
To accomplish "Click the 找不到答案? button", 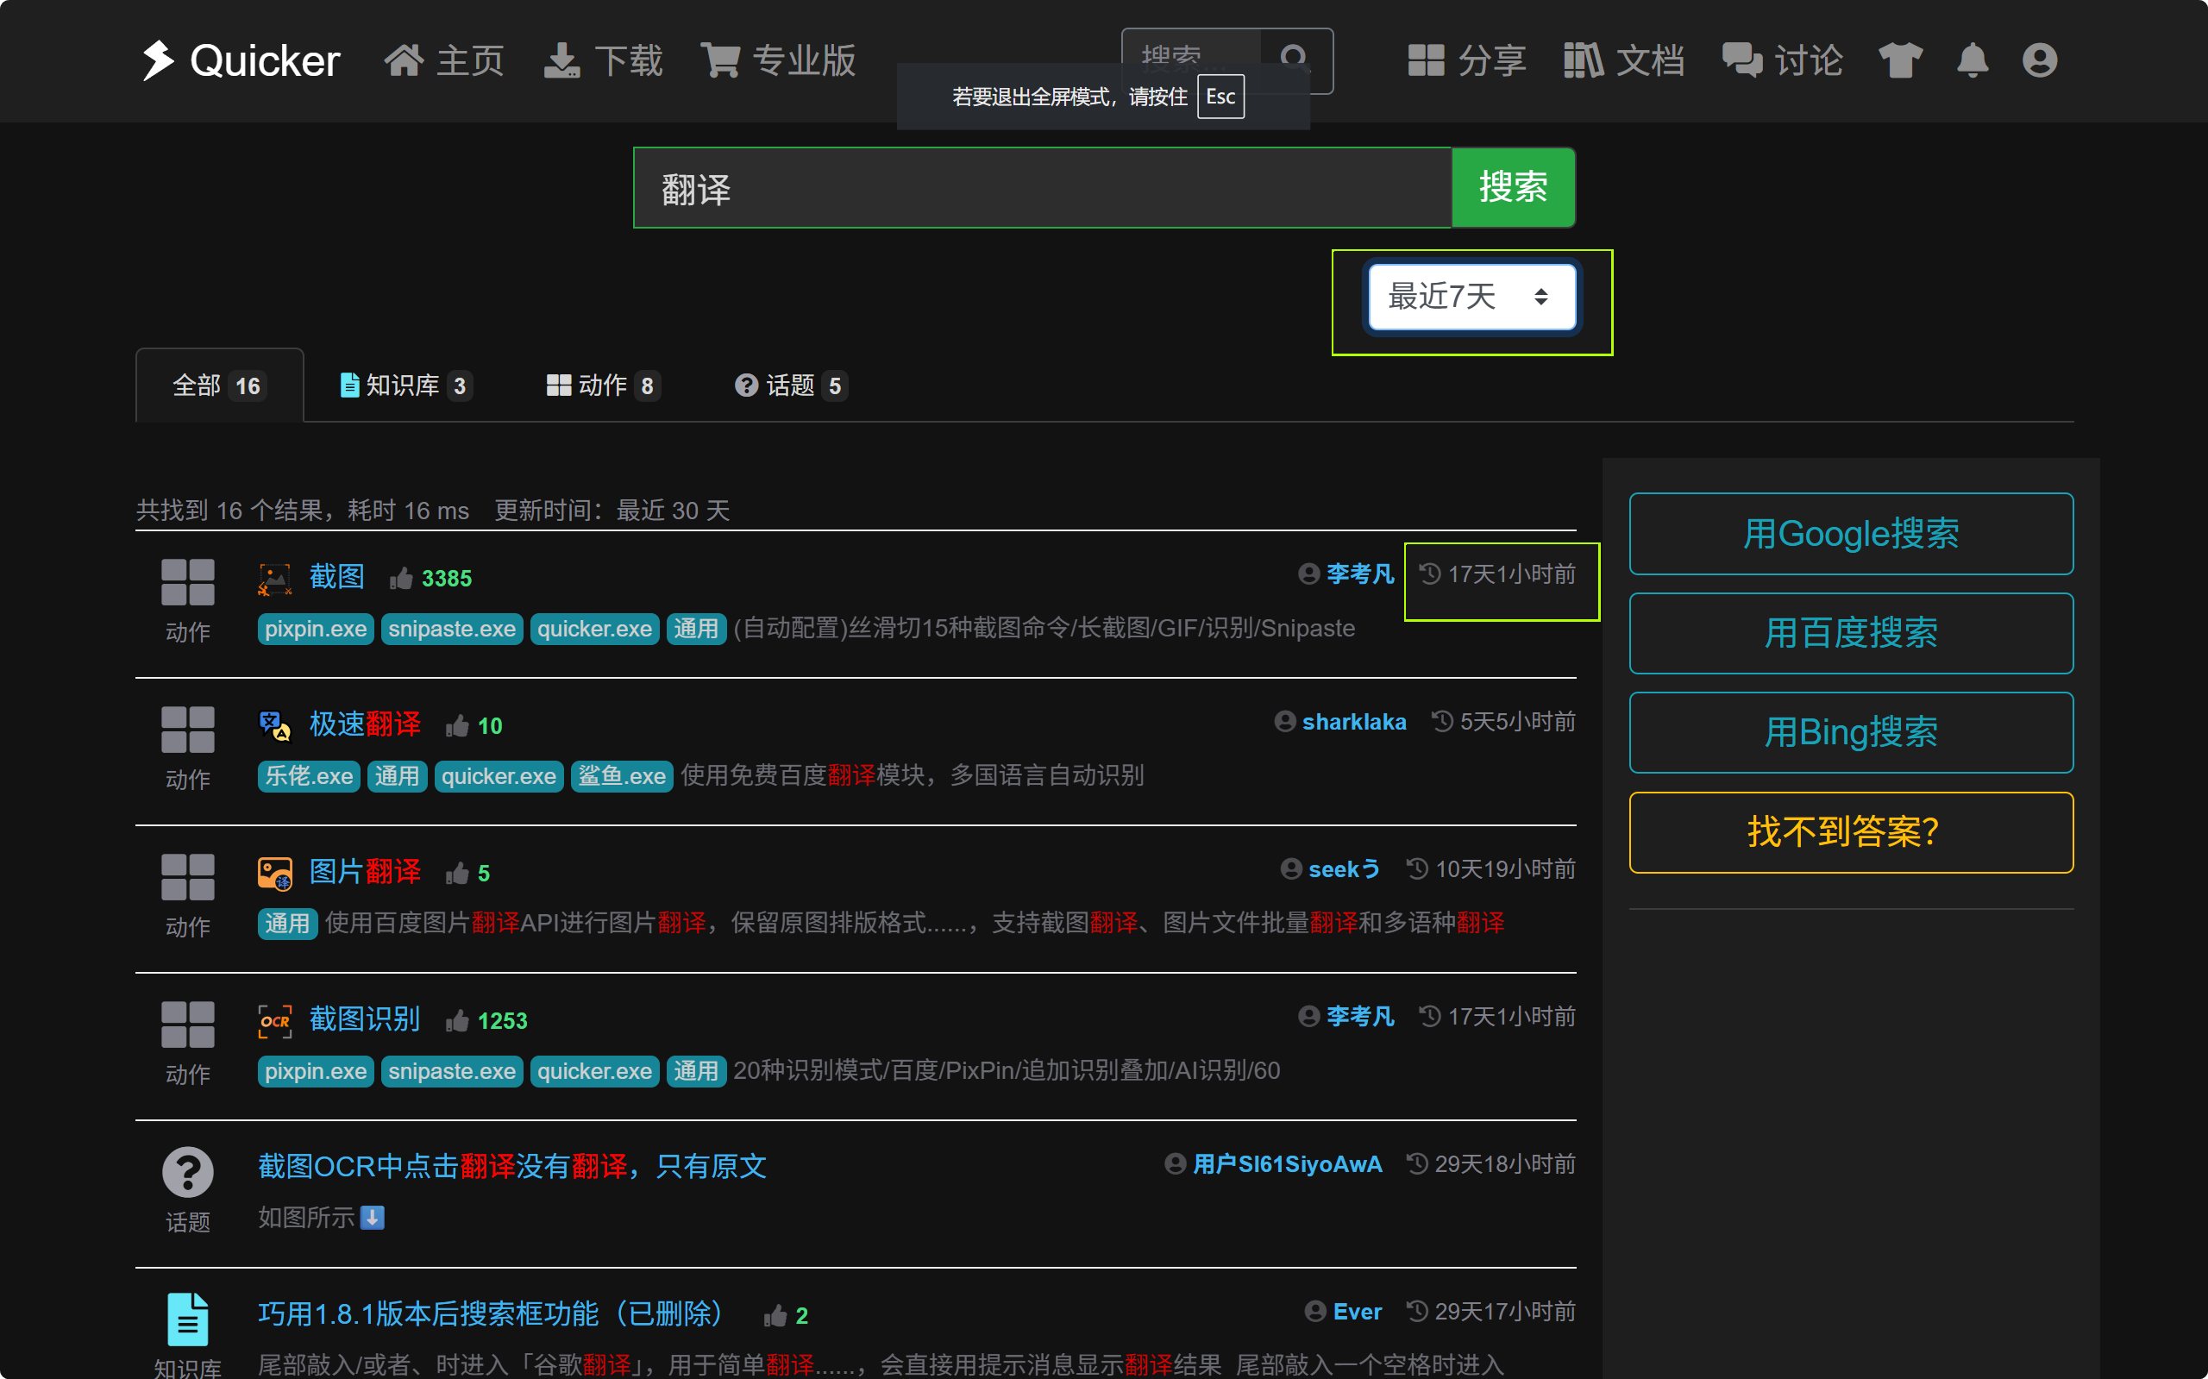I will click(x=1850, y=831).
